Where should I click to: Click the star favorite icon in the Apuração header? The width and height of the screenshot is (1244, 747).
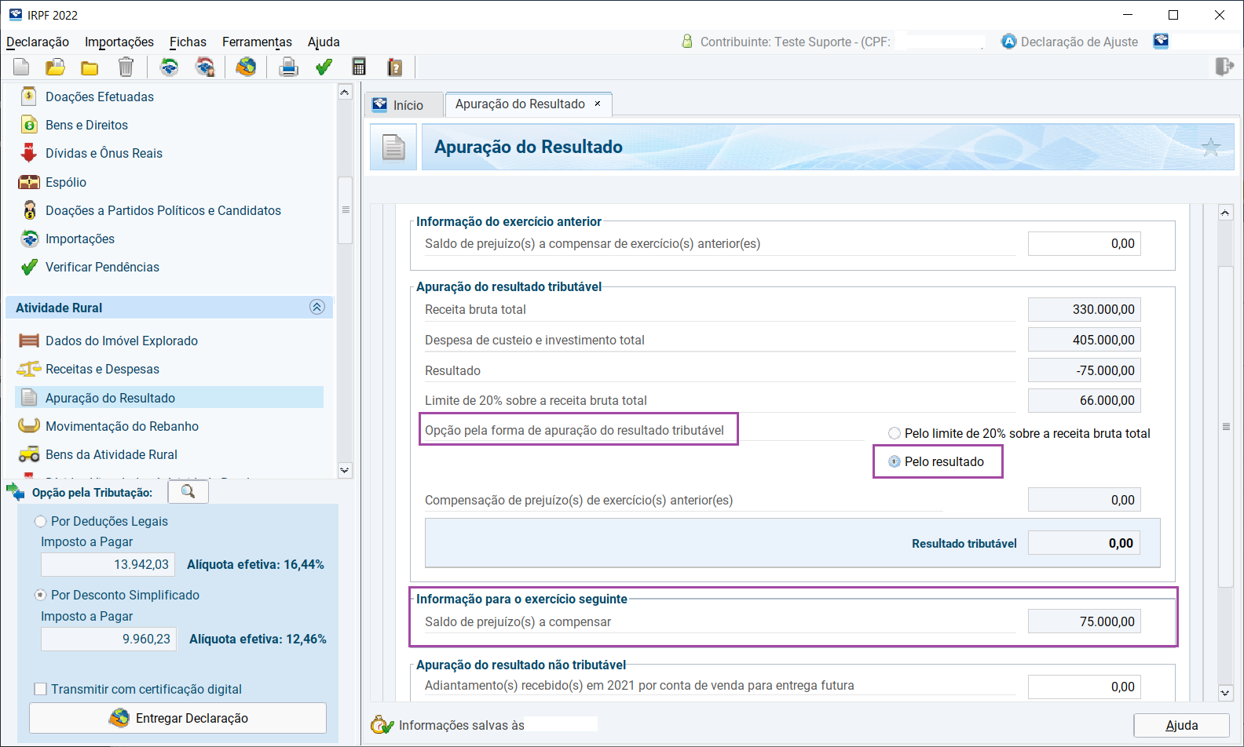coord(1211,147)
